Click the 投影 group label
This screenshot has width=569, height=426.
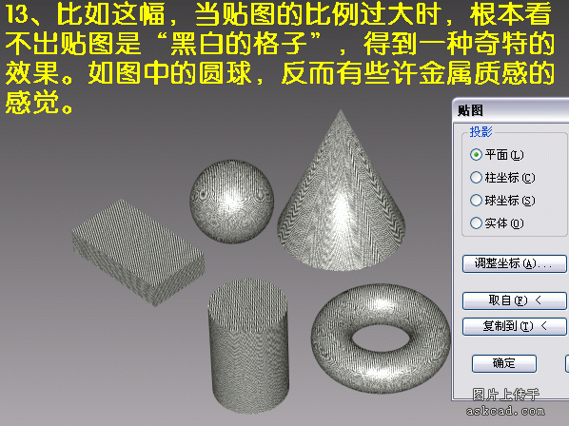(481, 131)
